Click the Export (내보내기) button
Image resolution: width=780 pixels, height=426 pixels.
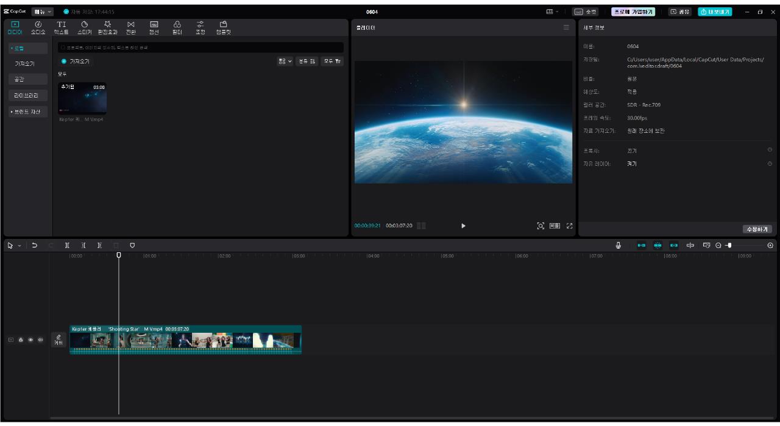(x=715, y=12)
